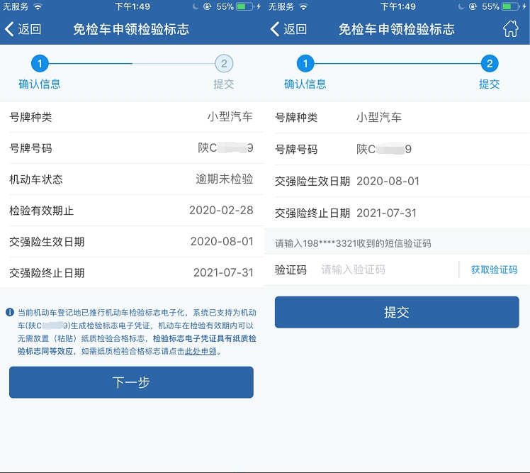Go to home via the house icon

coord(510,29)
